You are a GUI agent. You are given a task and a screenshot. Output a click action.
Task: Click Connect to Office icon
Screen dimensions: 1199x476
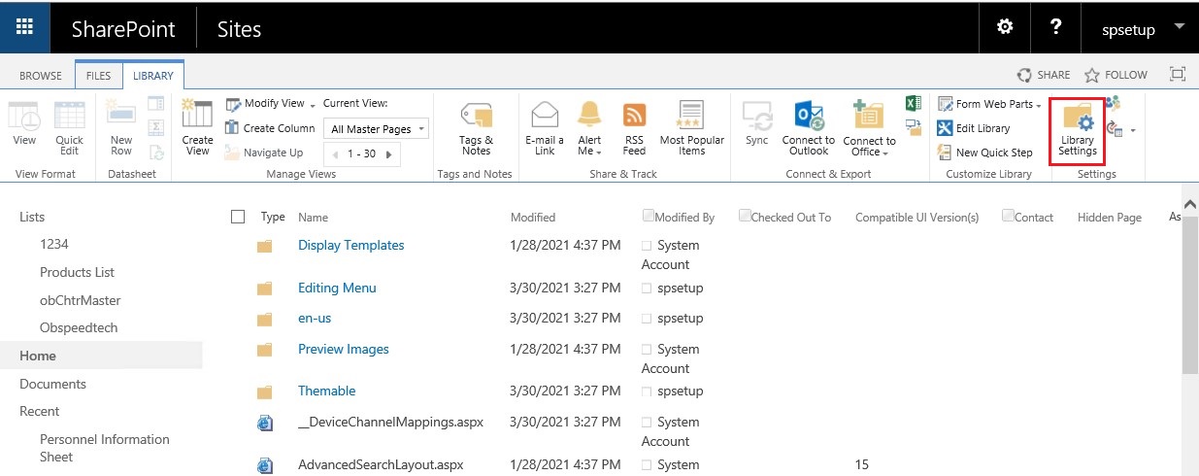click(869, 115)
